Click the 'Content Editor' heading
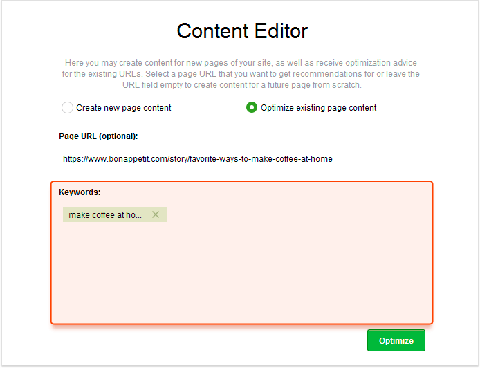 click(x=242, y=31)
